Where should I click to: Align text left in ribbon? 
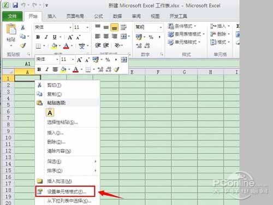click(98, 36)
